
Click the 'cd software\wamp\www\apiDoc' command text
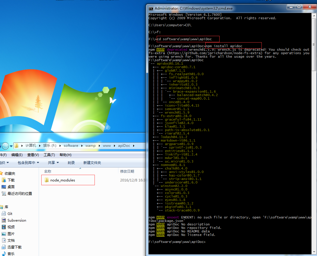click(x=184, y=39)
